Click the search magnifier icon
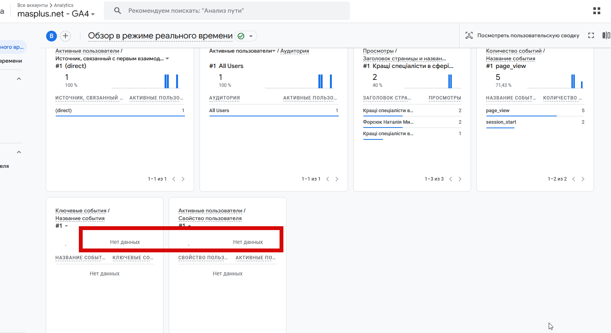Screen dimensions: 611x333 point(118,11)
